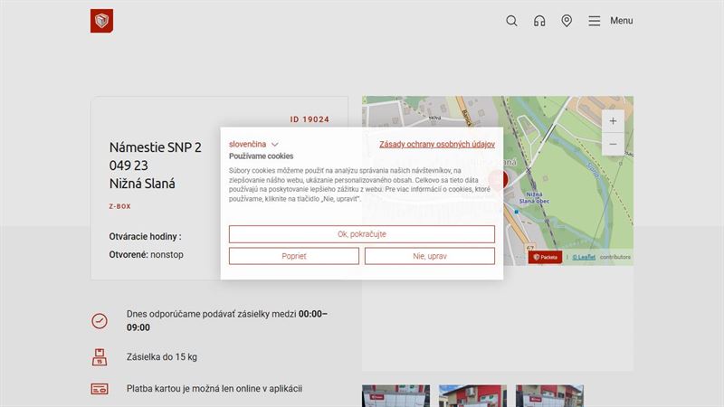Click the Námestie SNP 2 address line
Image resolution: width=724 pixels, height=407 pixels.
pos(155,147)
